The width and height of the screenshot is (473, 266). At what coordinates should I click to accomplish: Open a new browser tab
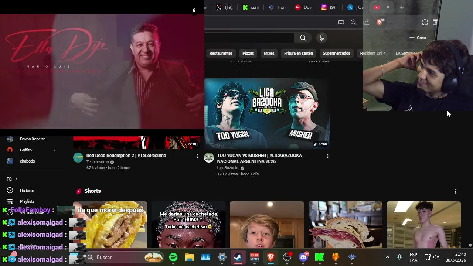(402, 7)
